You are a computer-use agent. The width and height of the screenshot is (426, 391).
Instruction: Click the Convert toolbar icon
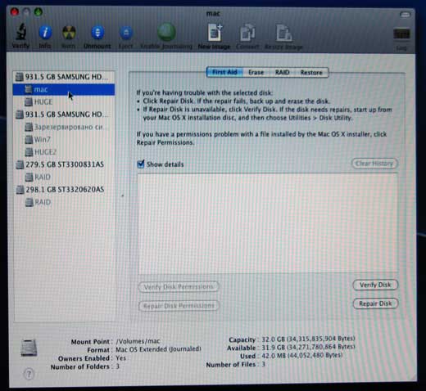click(x=247, y=33)
